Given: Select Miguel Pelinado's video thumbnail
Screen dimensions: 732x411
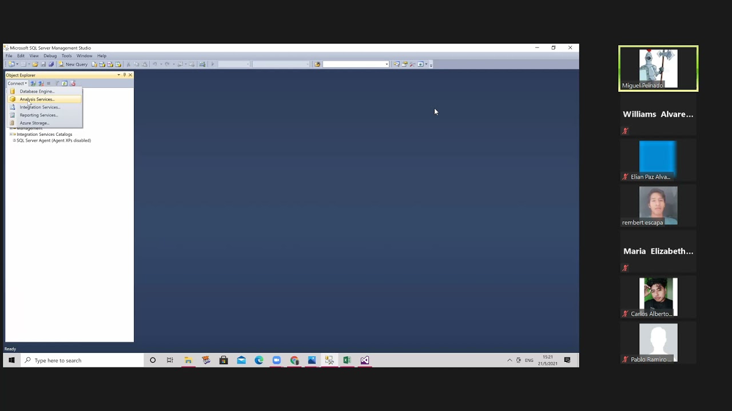Looking at the screenshot, I should (658, 68).
